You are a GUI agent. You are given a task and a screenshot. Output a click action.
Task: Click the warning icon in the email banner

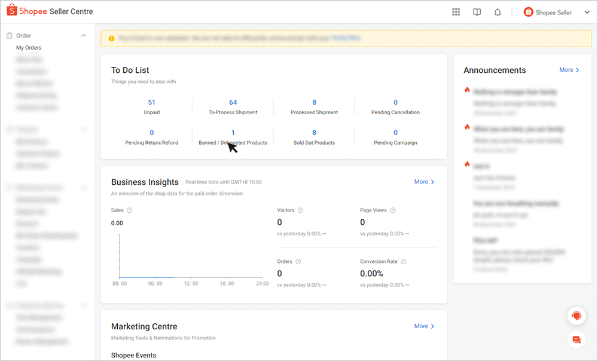pos(111,38)
